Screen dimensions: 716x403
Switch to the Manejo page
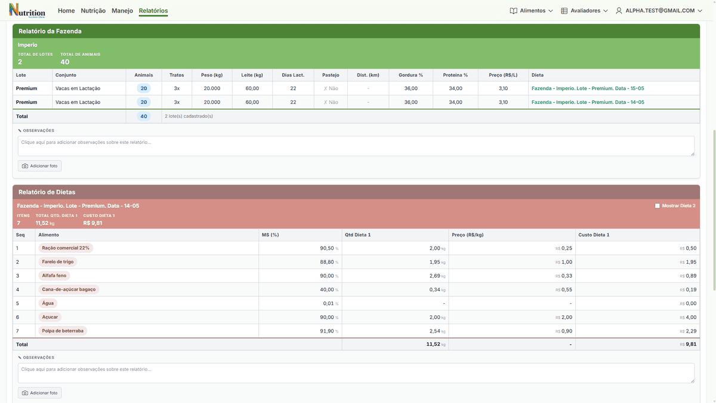pyautogui.click(x=122, y=11)
